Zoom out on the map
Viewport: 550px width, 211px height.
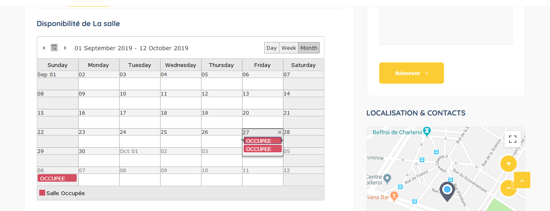point(508,188)
